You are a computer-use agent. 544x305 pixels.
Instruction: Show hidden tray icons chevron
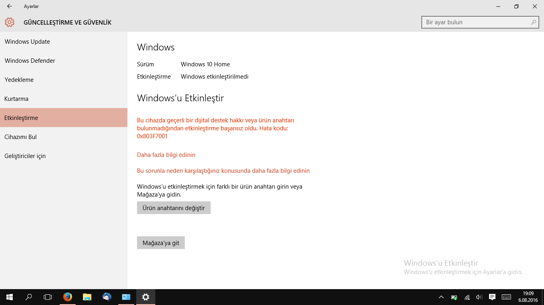(x=441, y=297)
